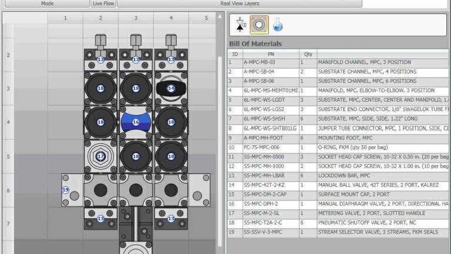Click description LOCKDOWN BAR, MPC
The width and height of the screenshot is (451, 254).
click(x=344, y=176)
